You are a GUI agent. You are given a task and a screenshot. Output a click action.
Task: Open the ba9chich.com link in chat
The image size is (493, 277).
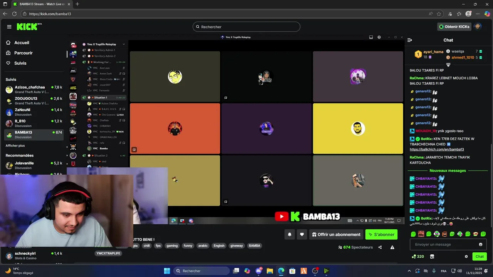tap(437, 149)
